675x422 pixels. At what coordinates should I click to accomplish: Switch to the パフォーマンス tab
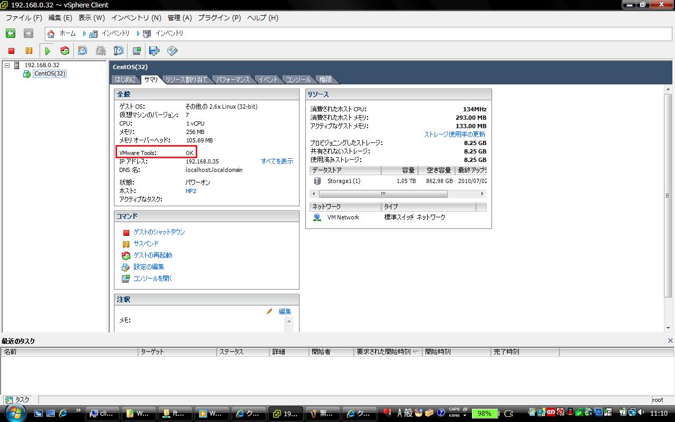click(233, 80)
